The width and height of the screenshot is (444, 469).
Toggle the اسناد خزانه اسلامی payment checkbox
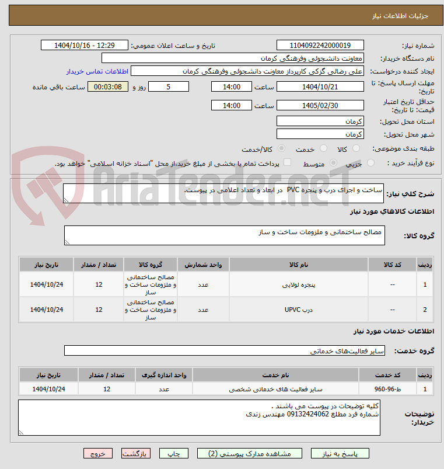click(287, 162)
